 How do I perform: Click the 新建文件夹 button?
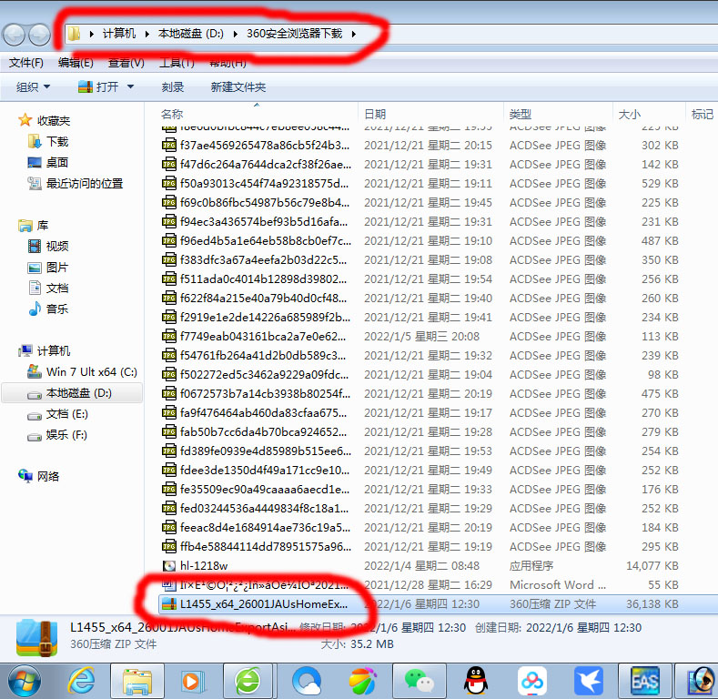tap(238, 87)
